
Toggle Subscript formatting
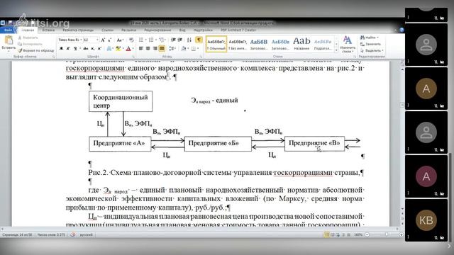click(x=92, y=49)
